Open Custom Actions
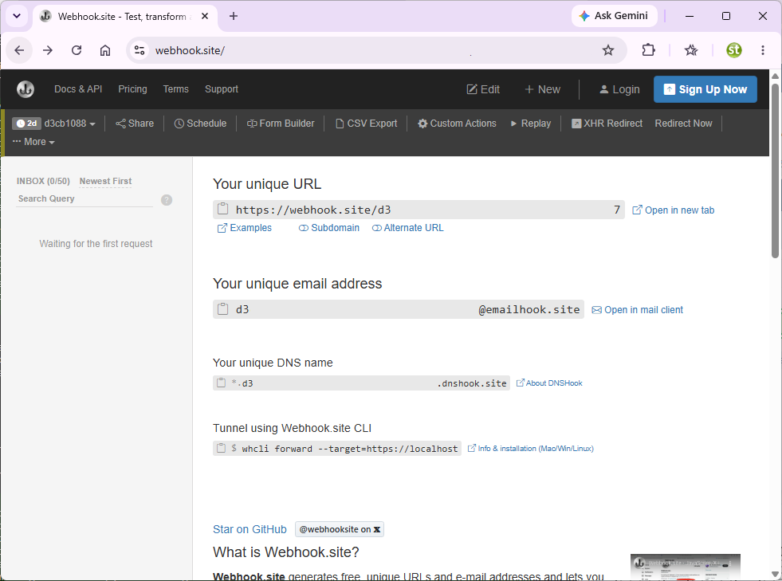 457,124
